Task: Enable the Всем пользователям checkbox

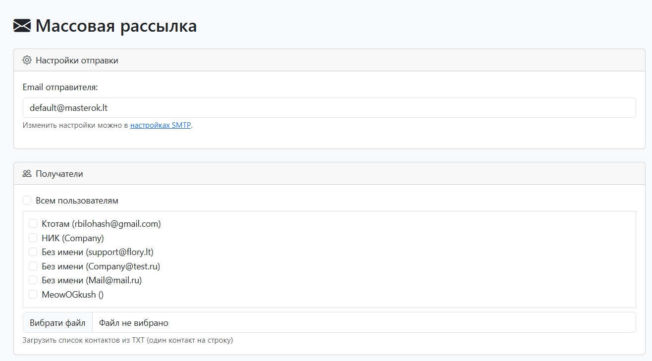Action: tap(27, 200)
